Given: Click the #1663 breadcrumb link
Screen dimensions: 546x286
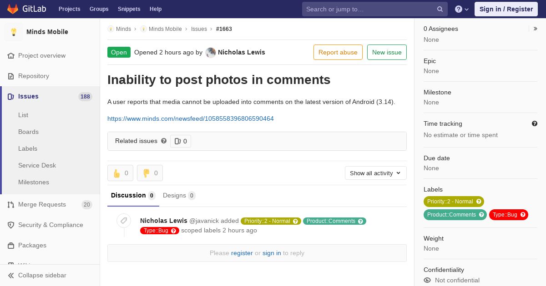Looking at the screenshot, I should (224, 29).
